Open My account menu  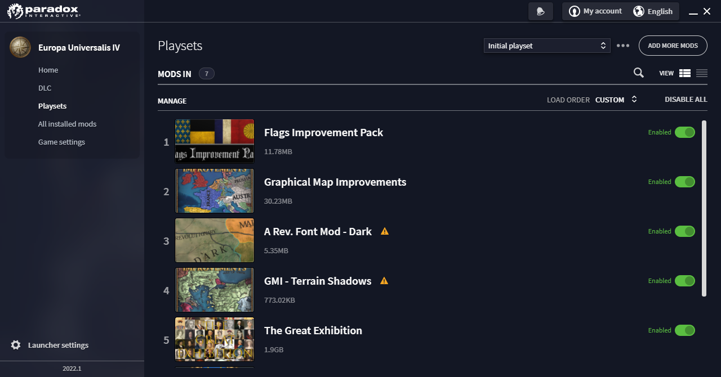[596, 11]
